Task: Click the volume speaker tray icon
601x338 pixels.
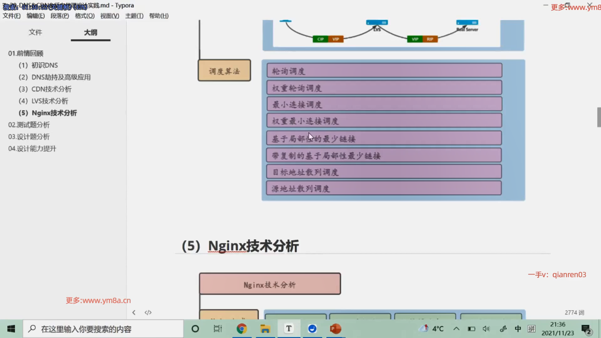Action: click(486, 329)
